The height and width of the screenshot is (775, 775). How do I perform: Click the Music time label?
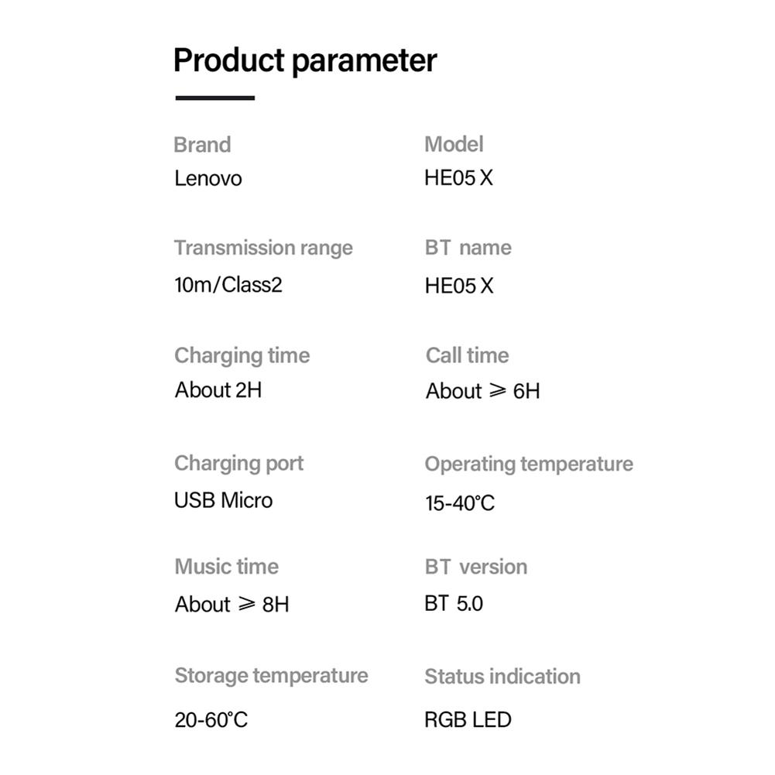coord(226,567)
